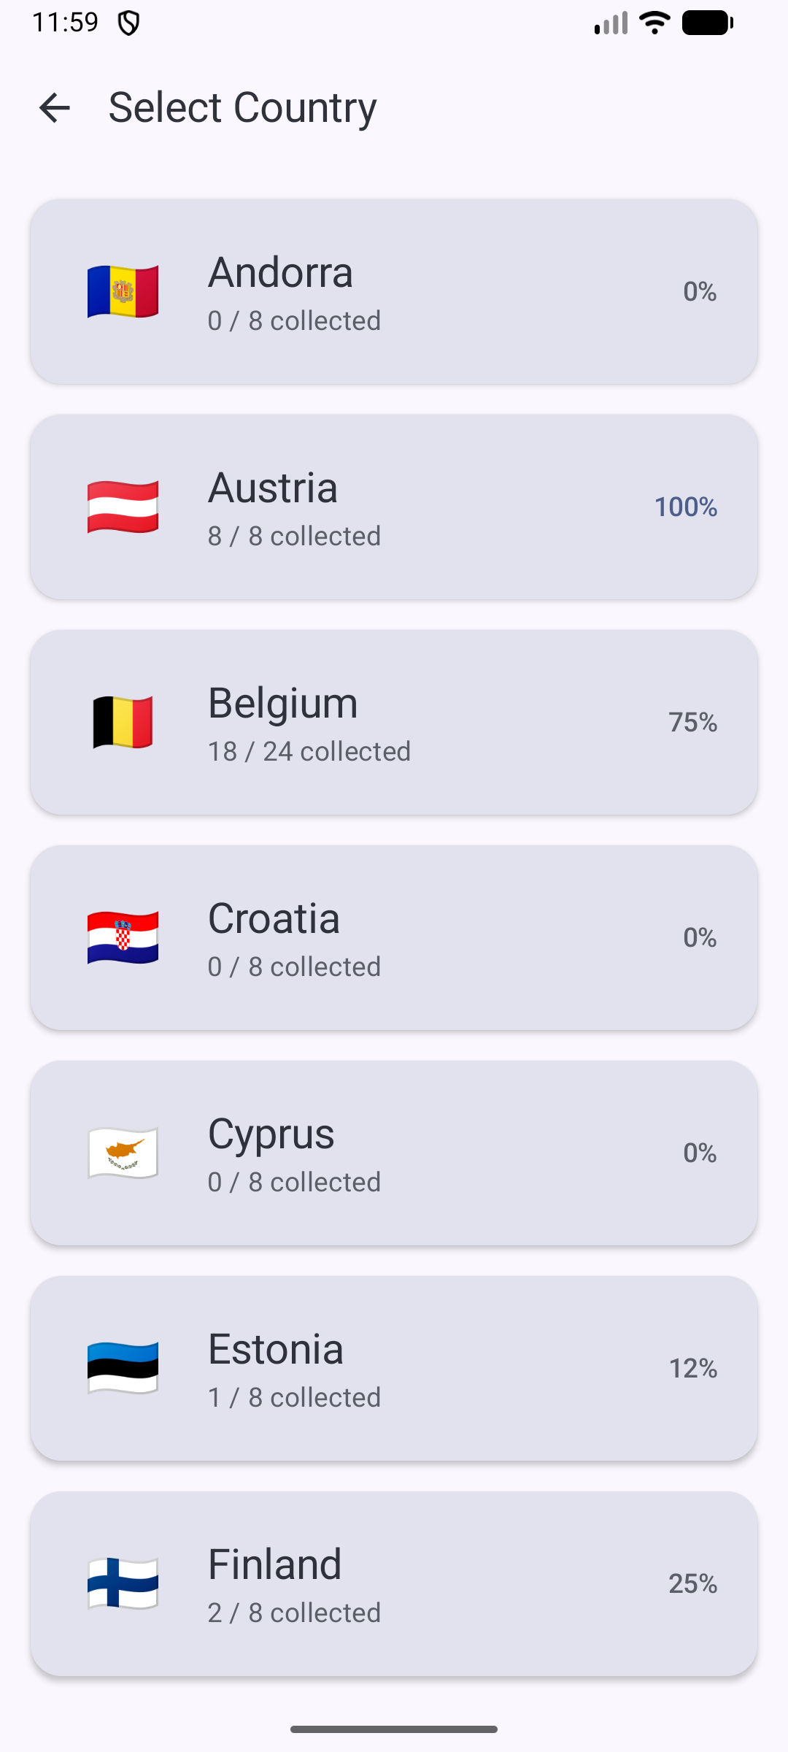Image resolution: width=788 pixels, height=1752 pixels.
Task: Click Finland's 25% progress value
Action: click(692, 1583)
